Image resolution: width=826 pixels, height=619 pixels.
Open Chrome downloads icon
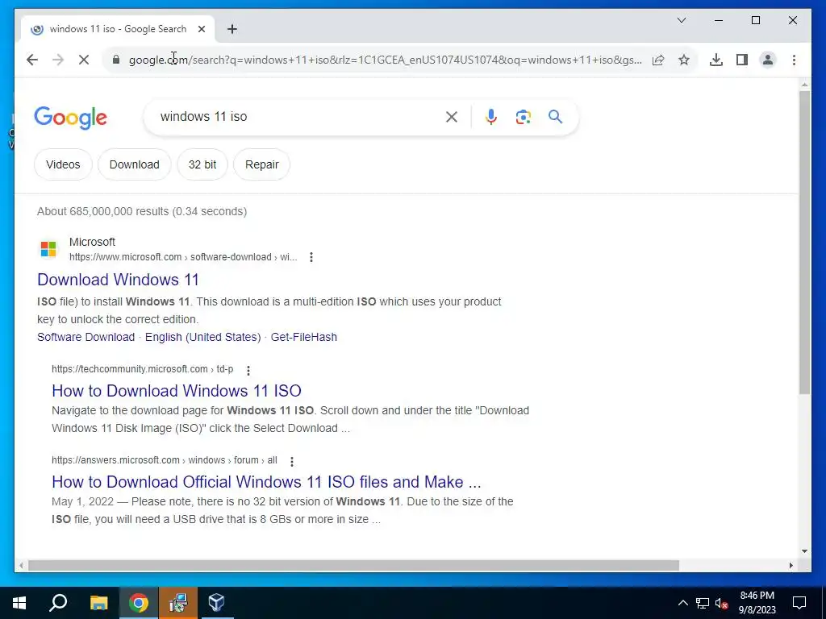(716, 60)
